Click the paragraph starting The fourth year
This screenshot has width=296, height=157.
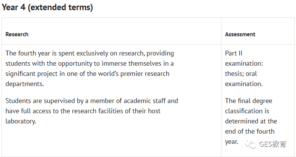[x=90, y=69]
